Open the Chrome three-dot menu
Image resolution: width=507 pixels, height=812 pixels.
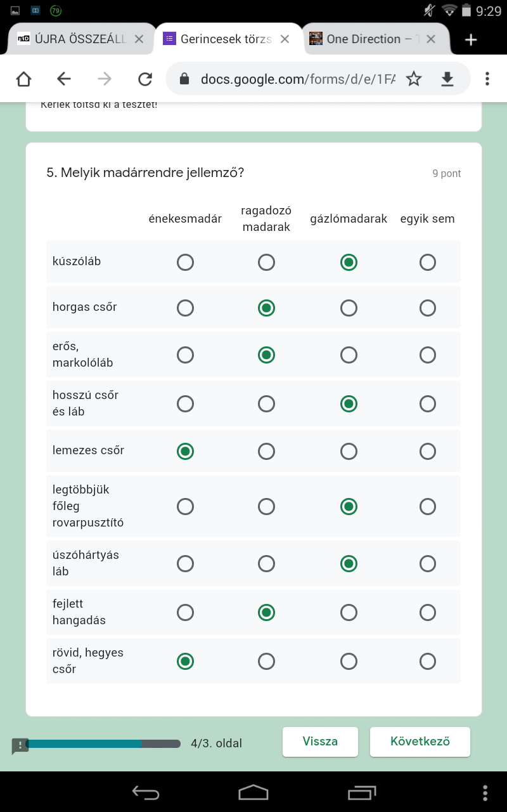[x=487, y=79]
